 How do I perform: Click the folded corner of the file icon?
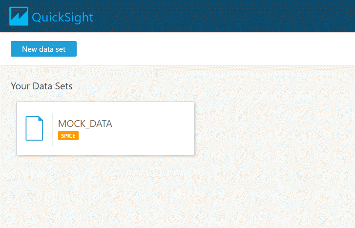pos(41,119)
